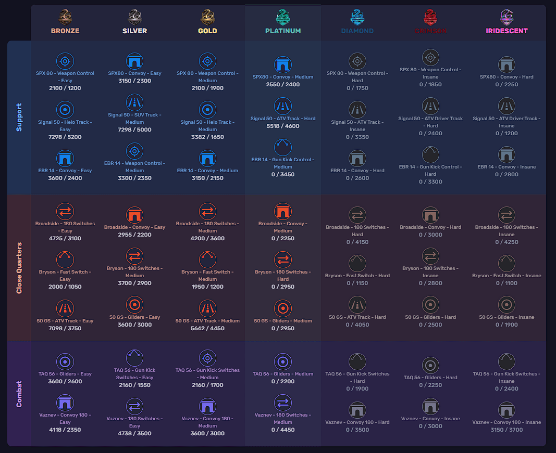
Task: Open SPX80 Convoy Hard Iridescent icon
Action: coord(506,64)
